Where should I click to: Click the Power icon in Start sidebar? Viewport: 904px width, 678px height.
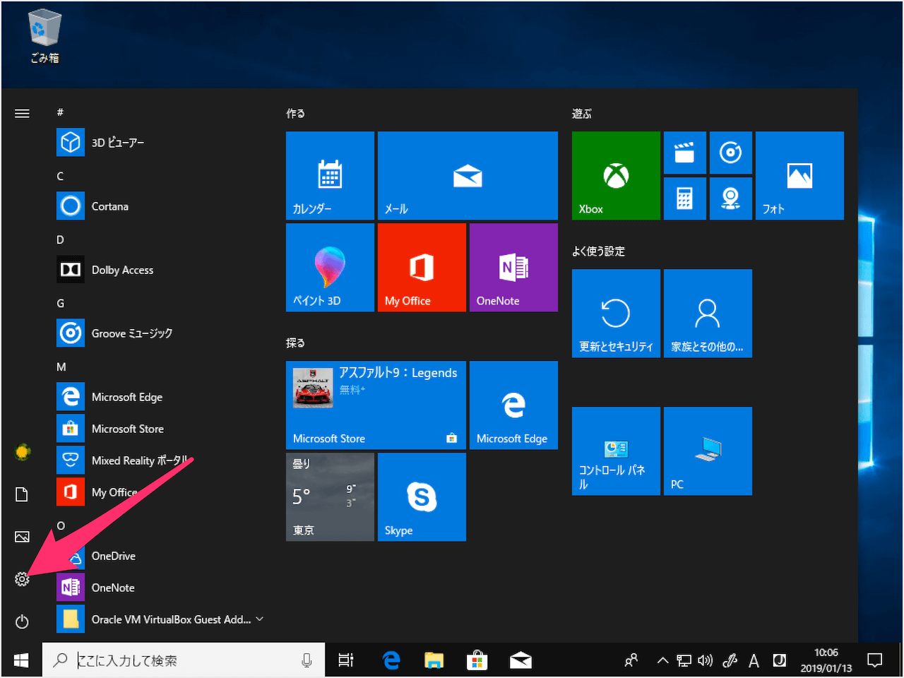[x=22, y=621]
